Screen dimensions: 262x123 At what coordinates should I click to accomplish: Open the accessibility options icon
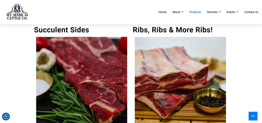click(6, 117)
